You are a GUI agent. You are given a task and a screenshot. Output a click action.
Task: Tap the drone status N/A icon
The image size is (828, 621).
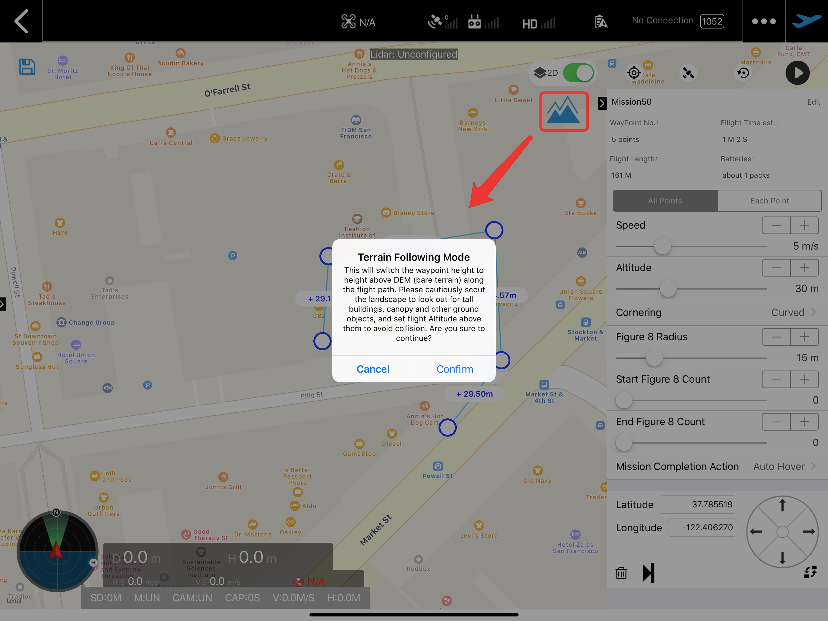coord(358,22)
